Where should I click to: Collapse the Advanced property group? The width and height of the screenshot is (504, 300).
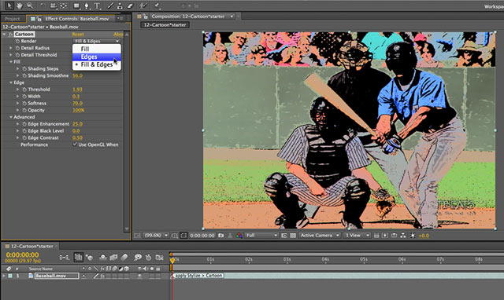(10, 117)
